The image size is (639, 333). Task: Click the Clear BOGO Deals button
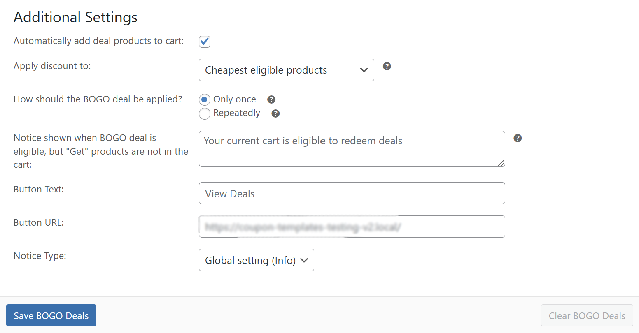(x=587, y=315)
